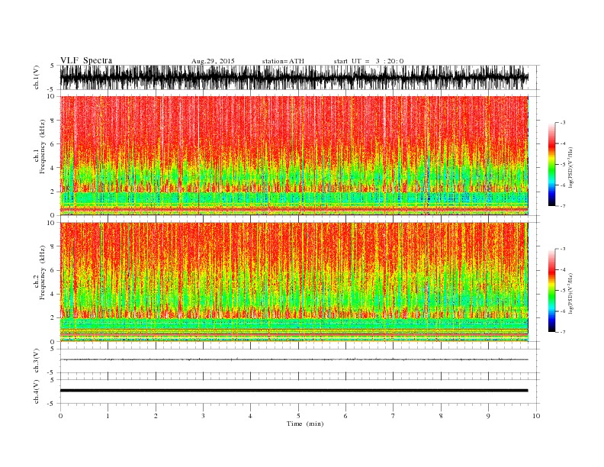Image resolution: width=604 pixels, height=467 pixels.
Task: Click time-axis tick label "3"
Action: click(x=203, y=416)
